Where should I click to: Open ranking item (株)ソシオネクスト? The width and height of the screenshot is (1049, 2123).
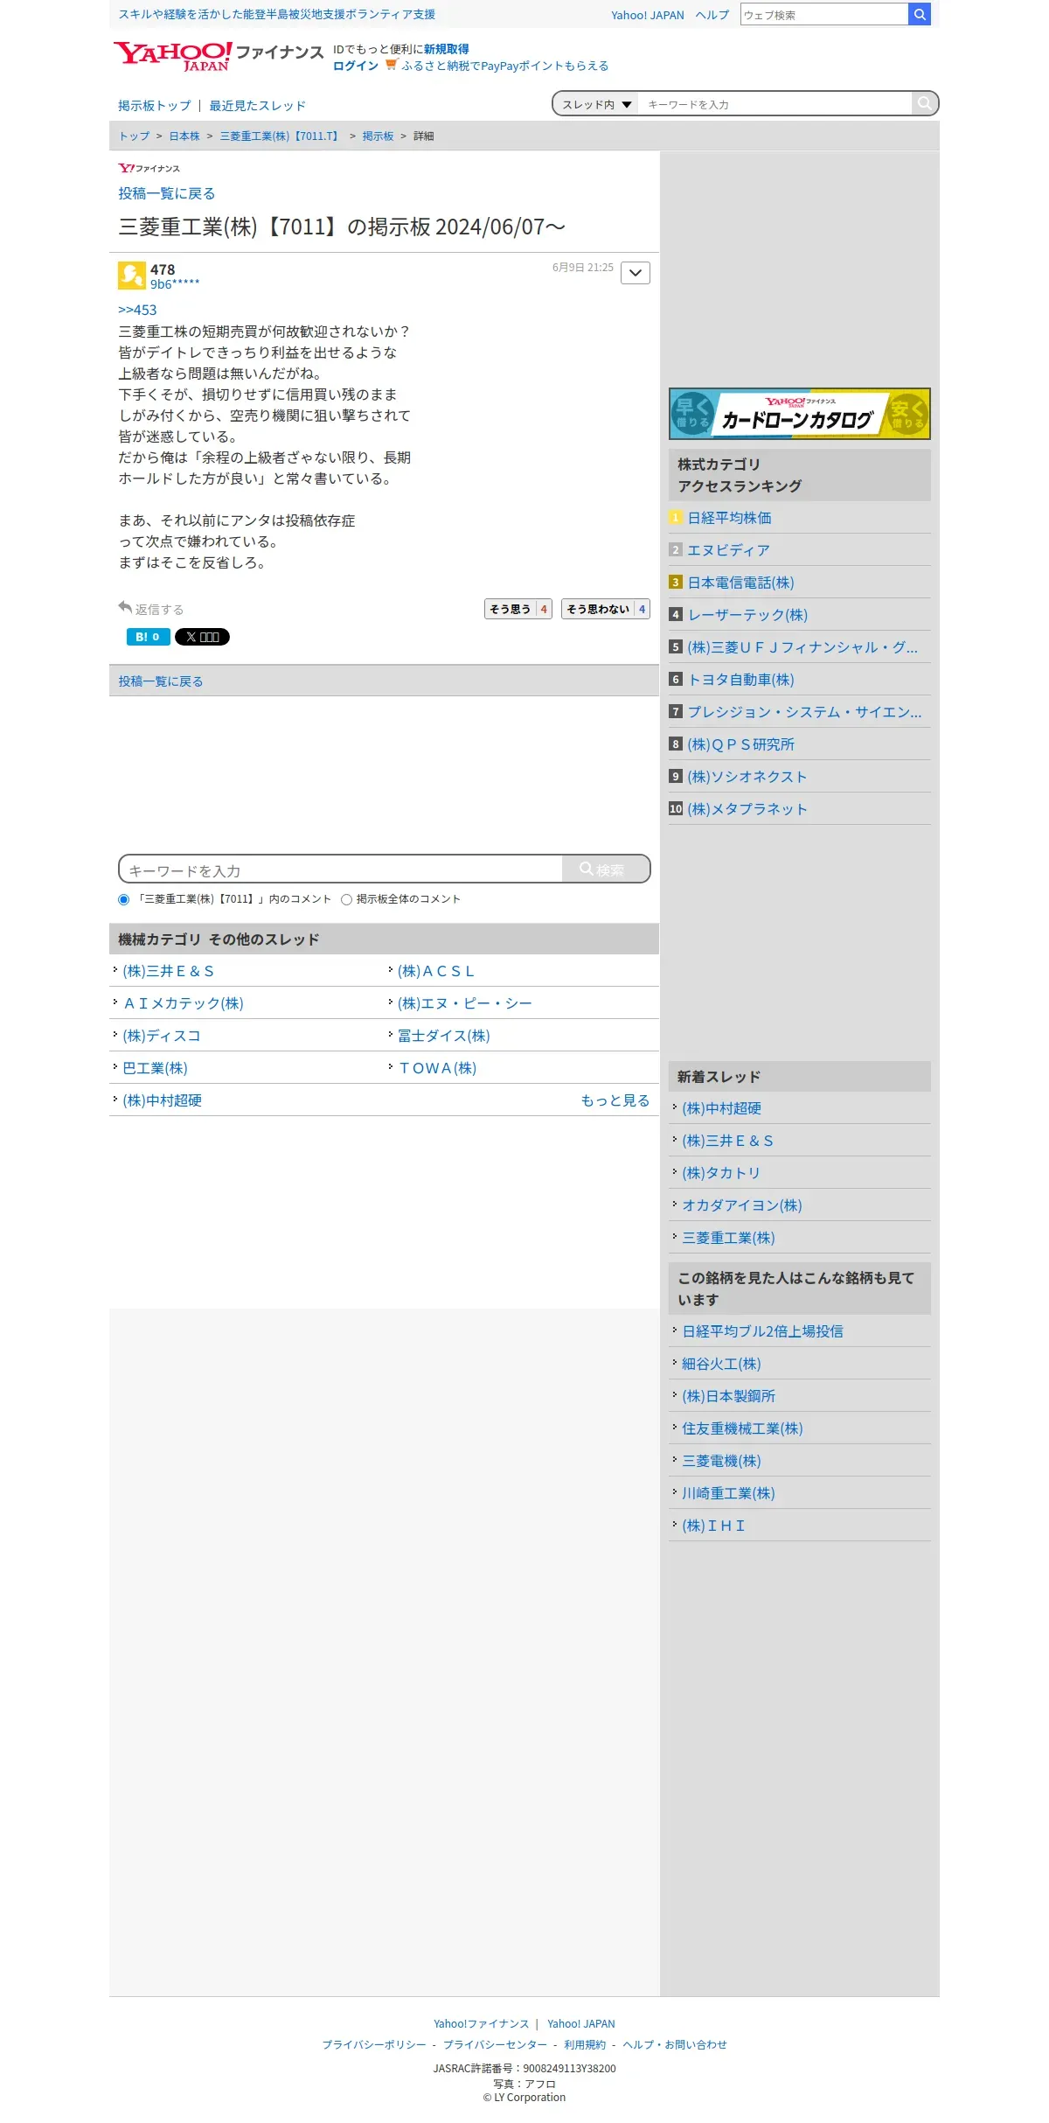point(747,777)
